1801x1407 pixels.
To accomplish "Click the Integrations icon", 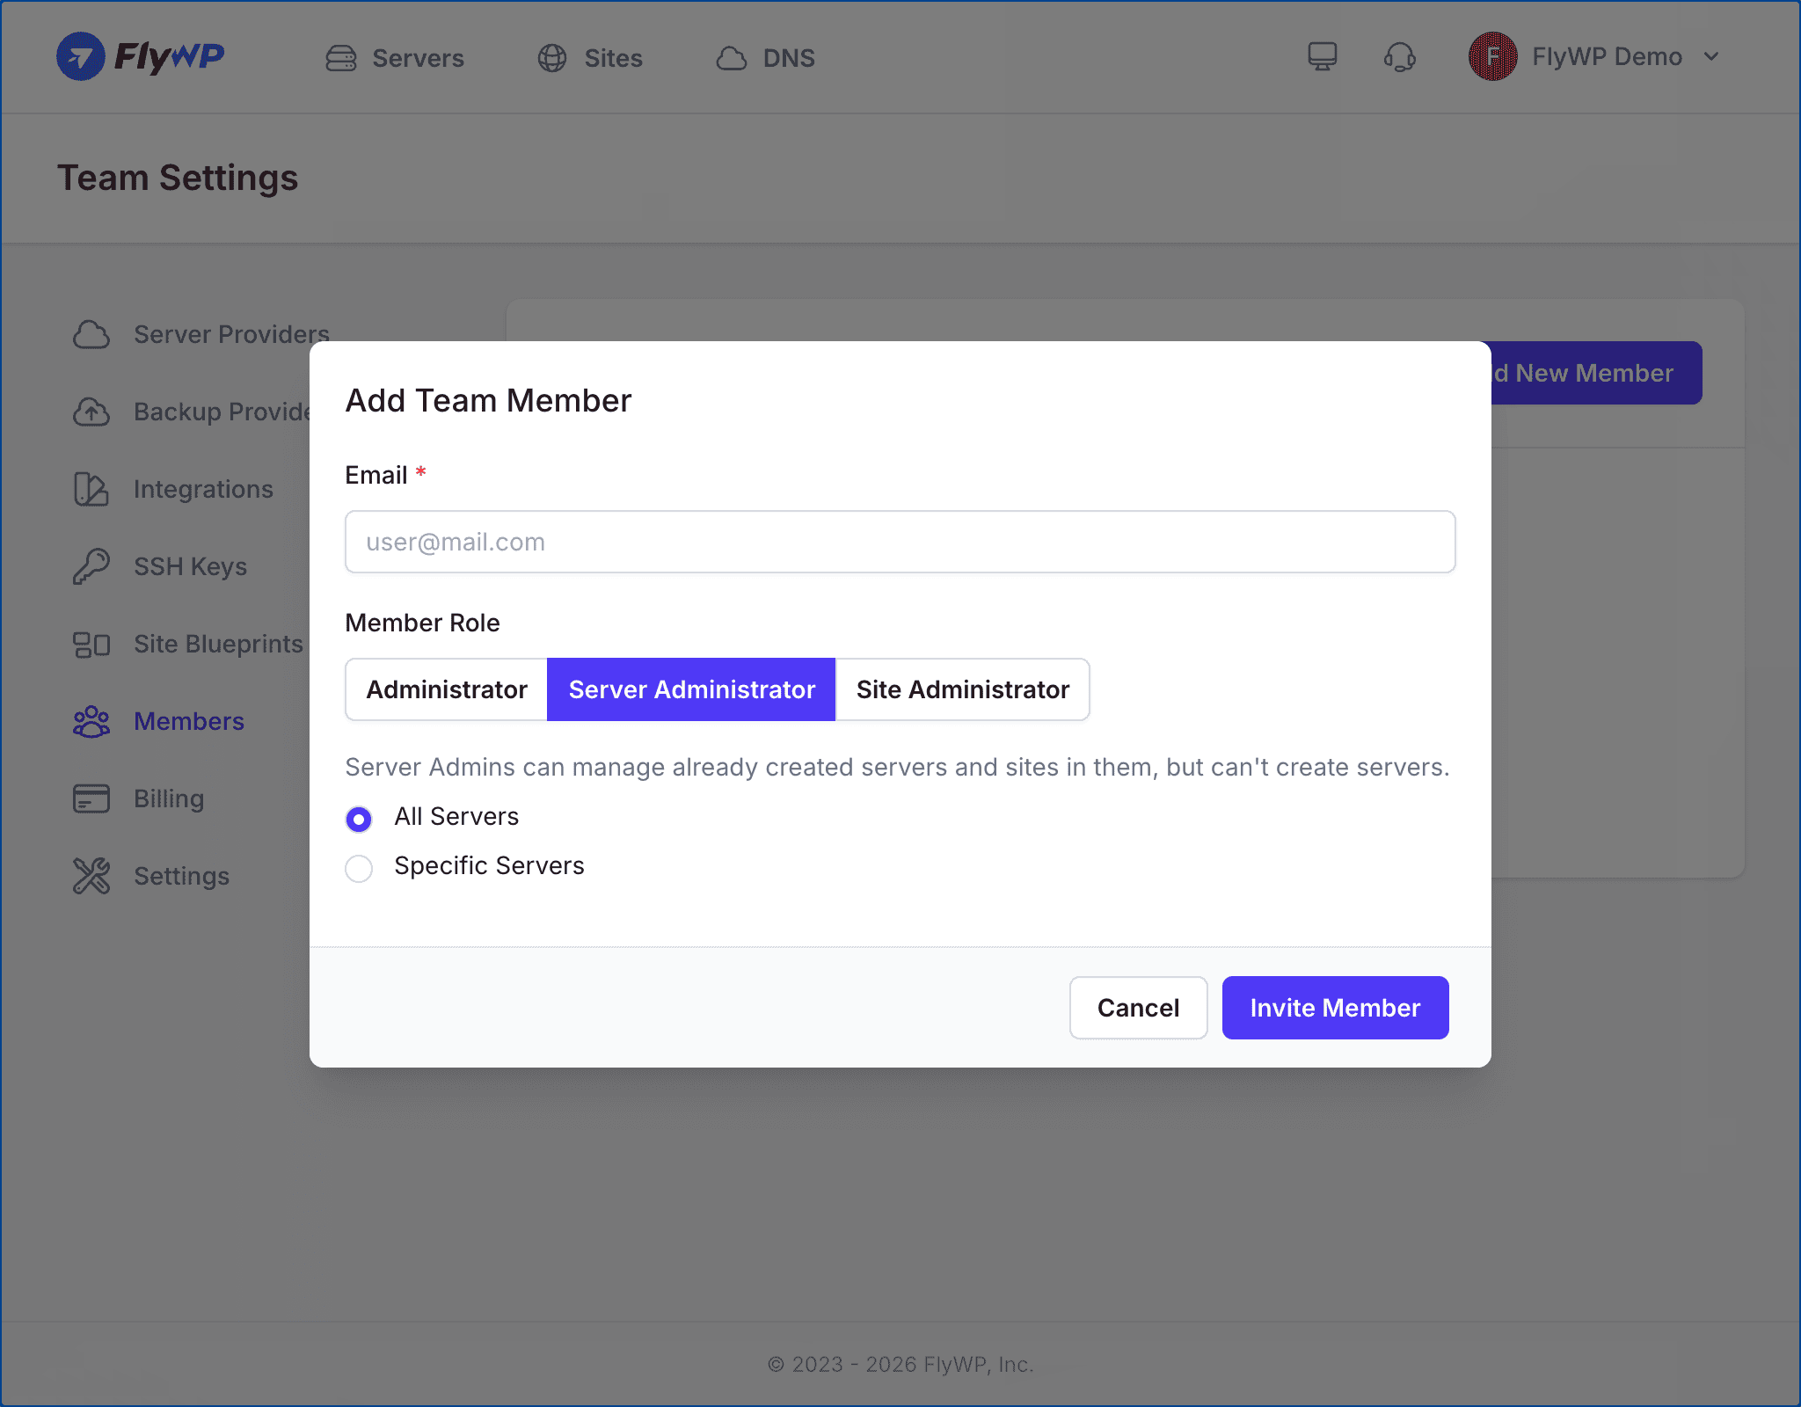I will [x=91, y=489].
